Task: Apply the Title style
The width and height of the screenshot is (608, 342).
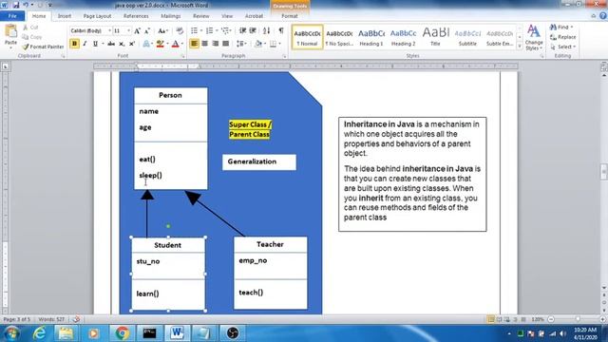Action: (x=435, y=37)
